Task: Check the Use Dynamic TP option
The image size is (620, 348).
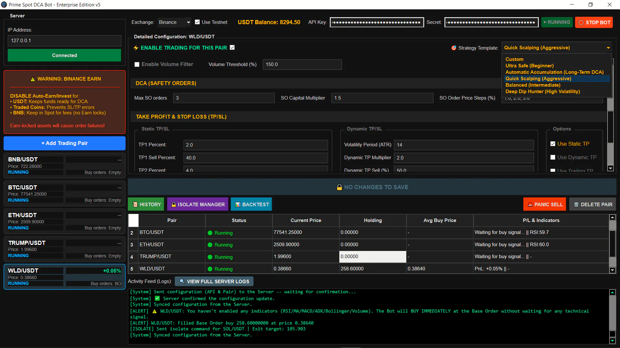Action: (x=553, y=157)
